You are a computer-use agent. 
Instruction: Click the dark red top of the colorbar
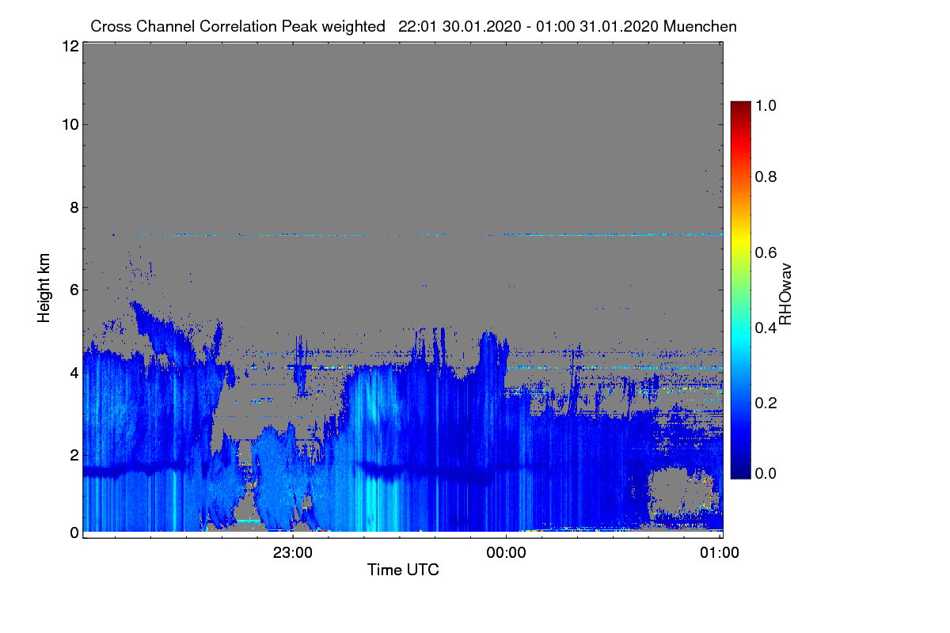739,107
